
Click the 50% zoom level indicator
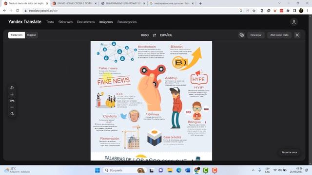[12, 101]
